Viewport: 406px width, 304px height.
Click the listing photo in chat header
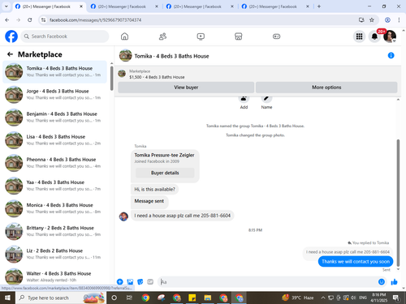[x=126, y=55]
